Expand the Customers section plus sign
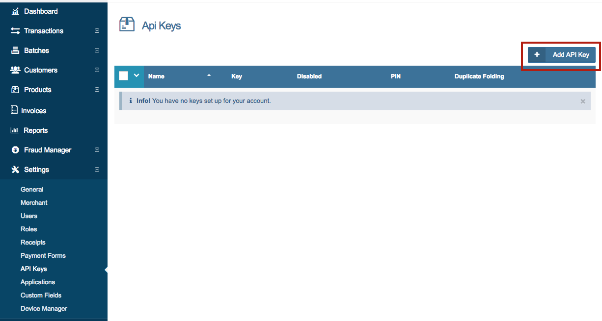602x321 pixels. pos(97,70)
